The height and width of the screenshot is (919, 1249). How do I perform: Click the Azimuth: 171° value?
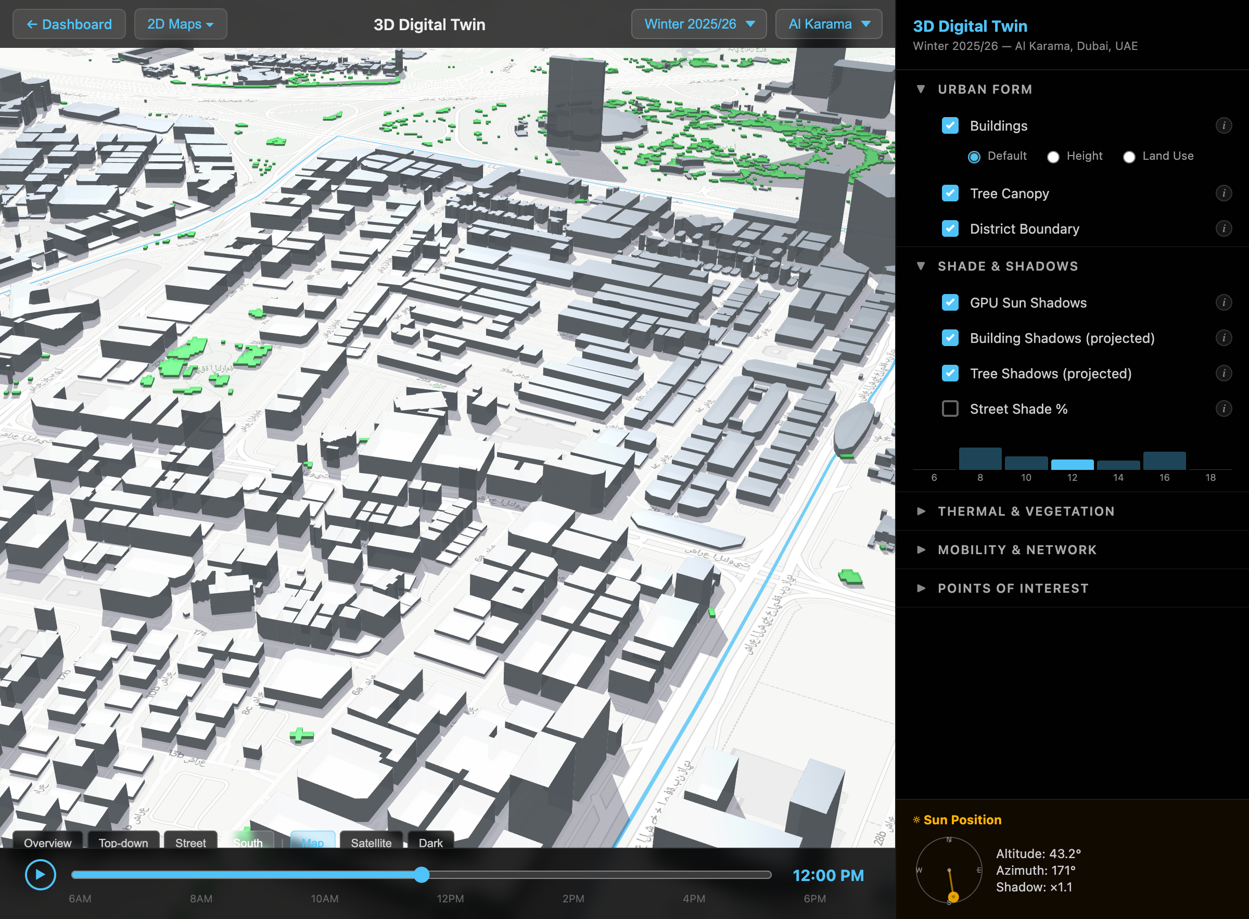coord(1035,870)
